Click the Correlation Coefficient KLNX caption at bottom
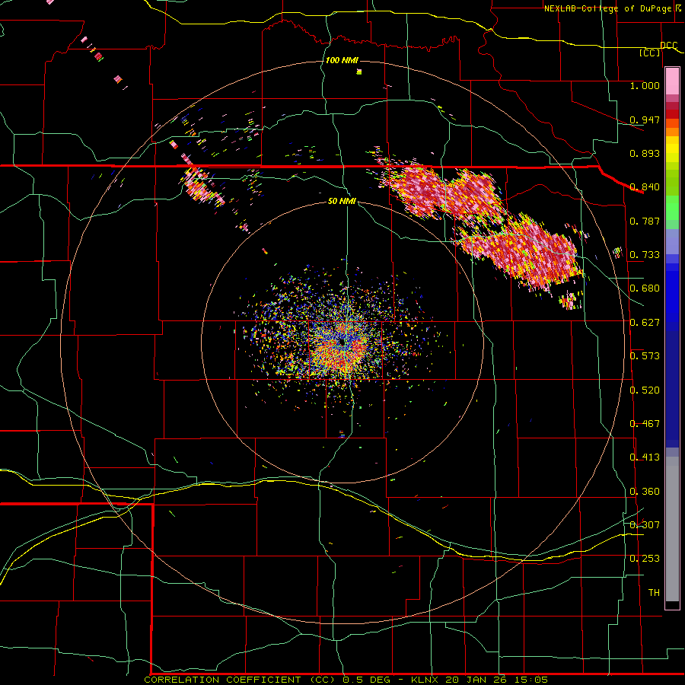This screenshot has width=685, height=685. tap(346, 680)
